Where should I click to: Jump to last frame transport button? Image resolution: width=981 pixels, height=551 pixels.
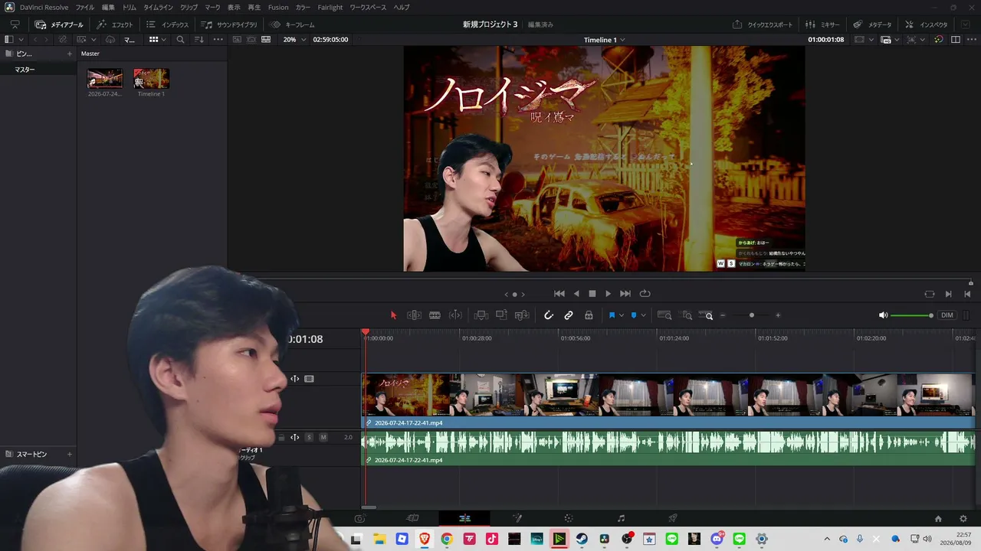tap(625, 294)
